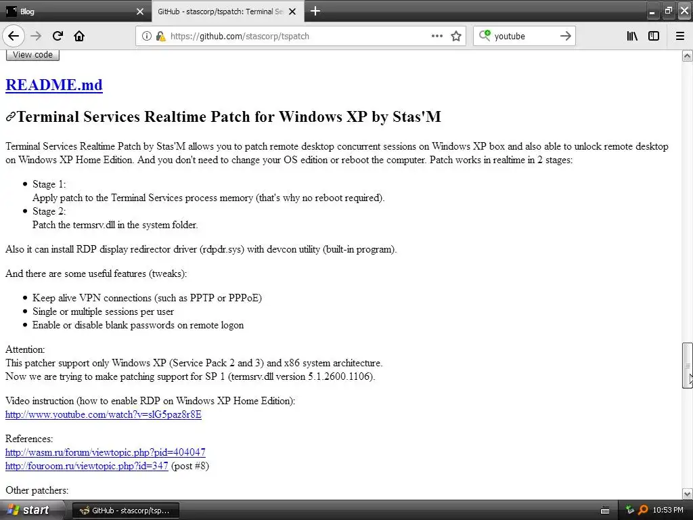Open the Library bookmarks icon

[632, 36]
